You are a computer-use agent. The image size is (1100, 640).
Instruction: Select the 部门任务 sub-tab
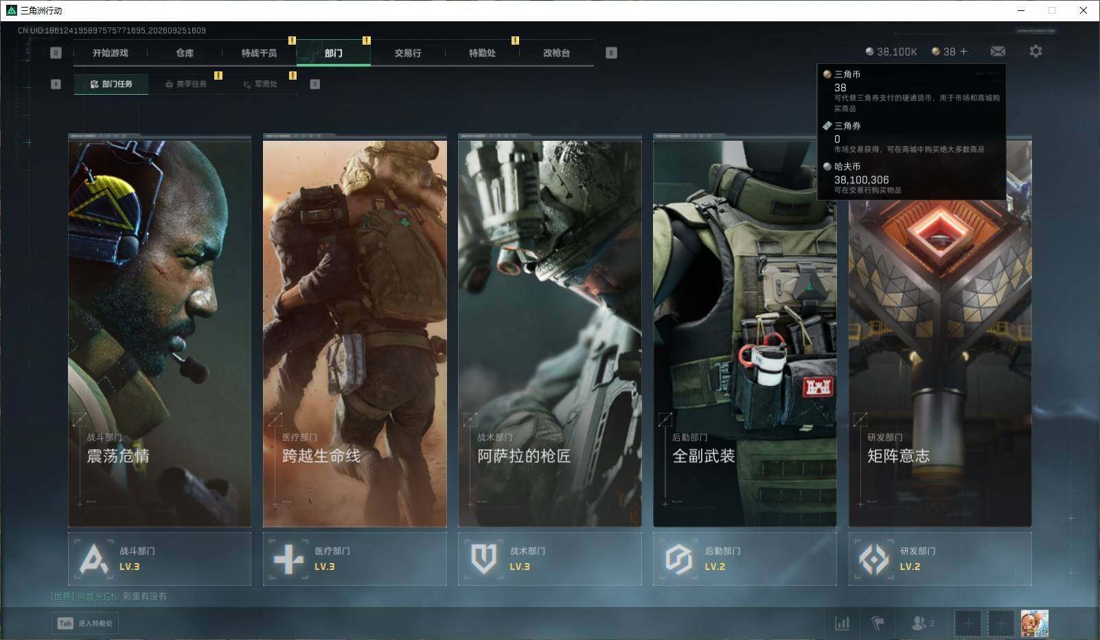[111, 84]
